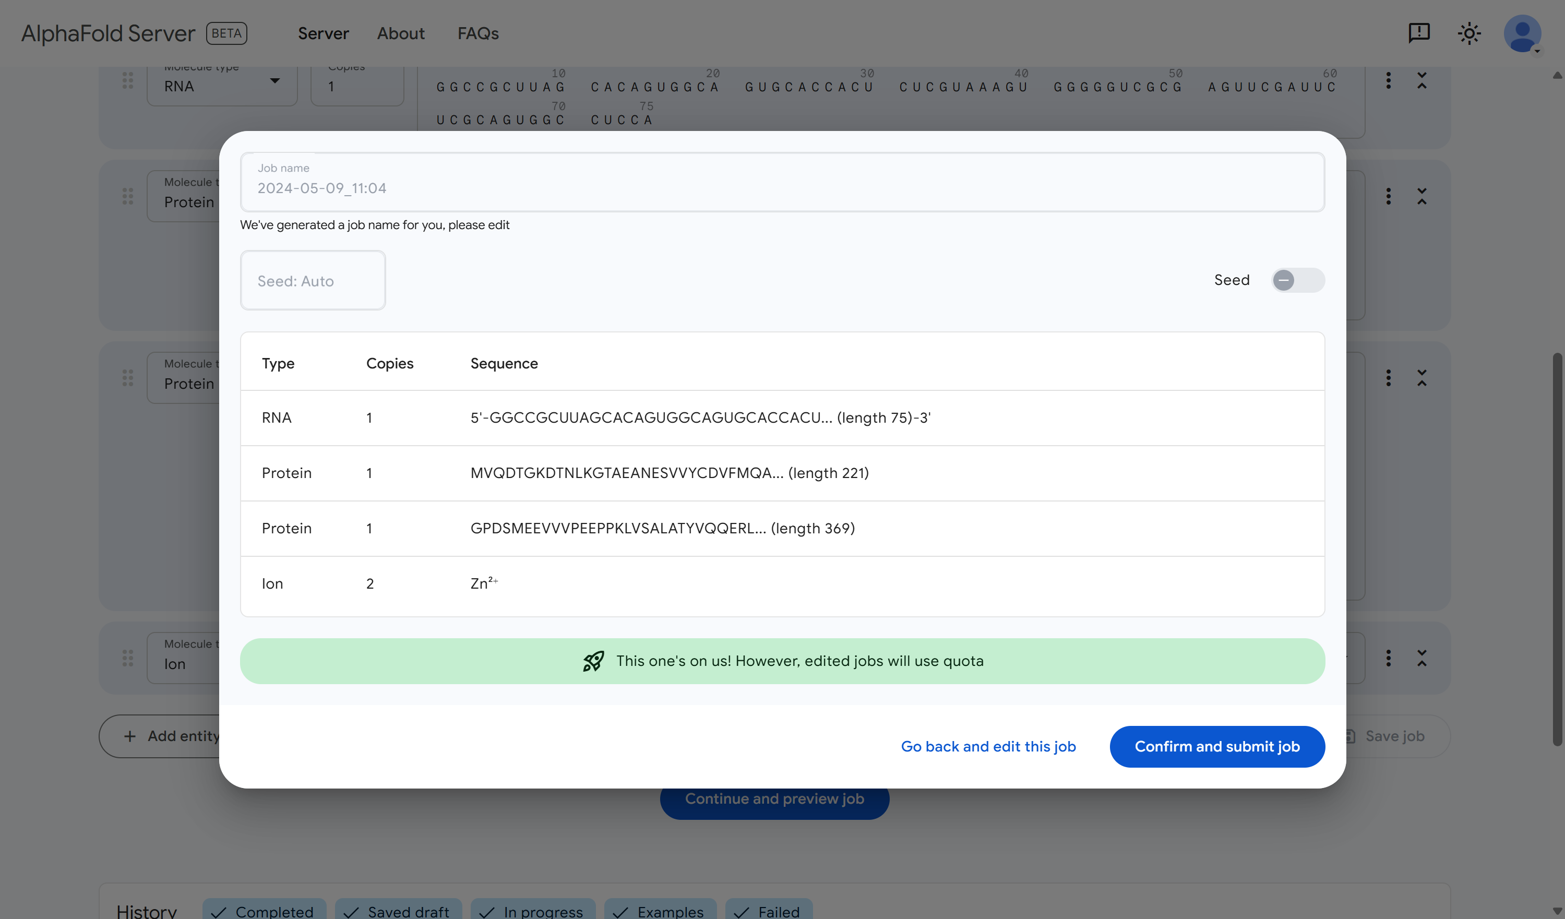Open the About page

401,33
